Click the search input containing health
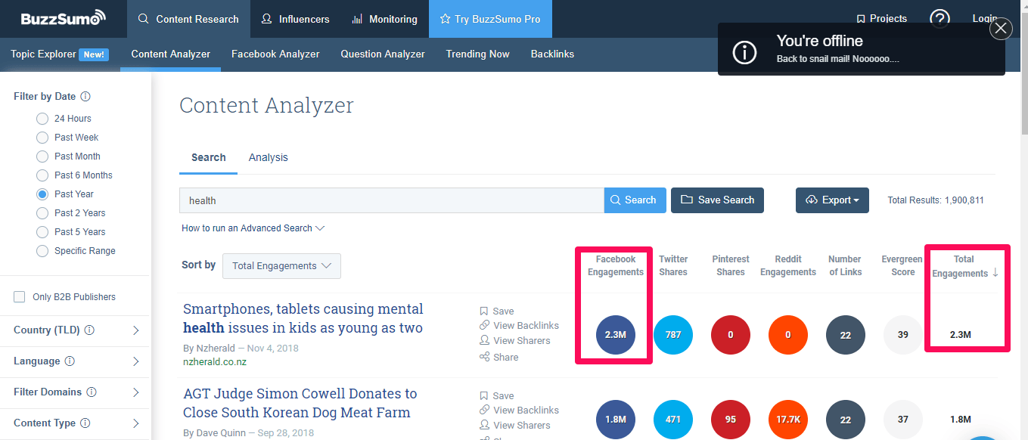This screenshot has width=1028, height=440. (x=390, y=200)
